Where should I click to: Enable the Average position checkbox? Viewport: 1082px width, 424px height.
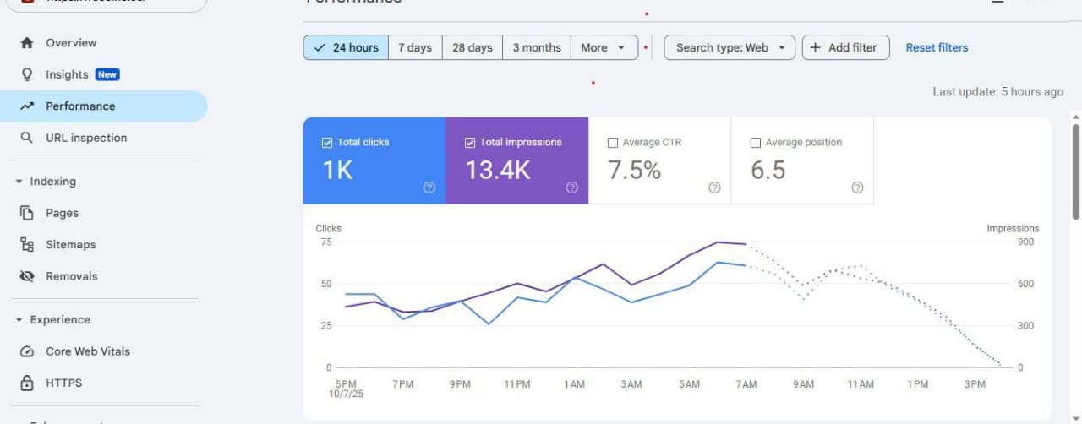point(756,143)
